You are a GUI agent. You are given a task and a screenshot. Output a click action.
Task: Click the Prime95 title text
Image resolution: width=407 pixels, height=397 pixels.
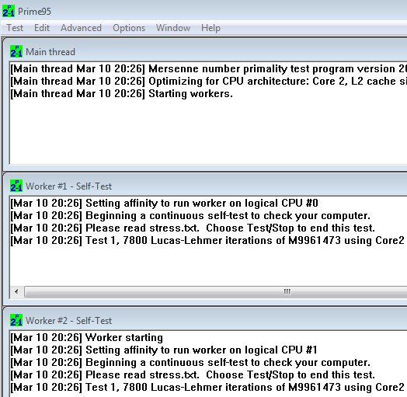(34, 12)
